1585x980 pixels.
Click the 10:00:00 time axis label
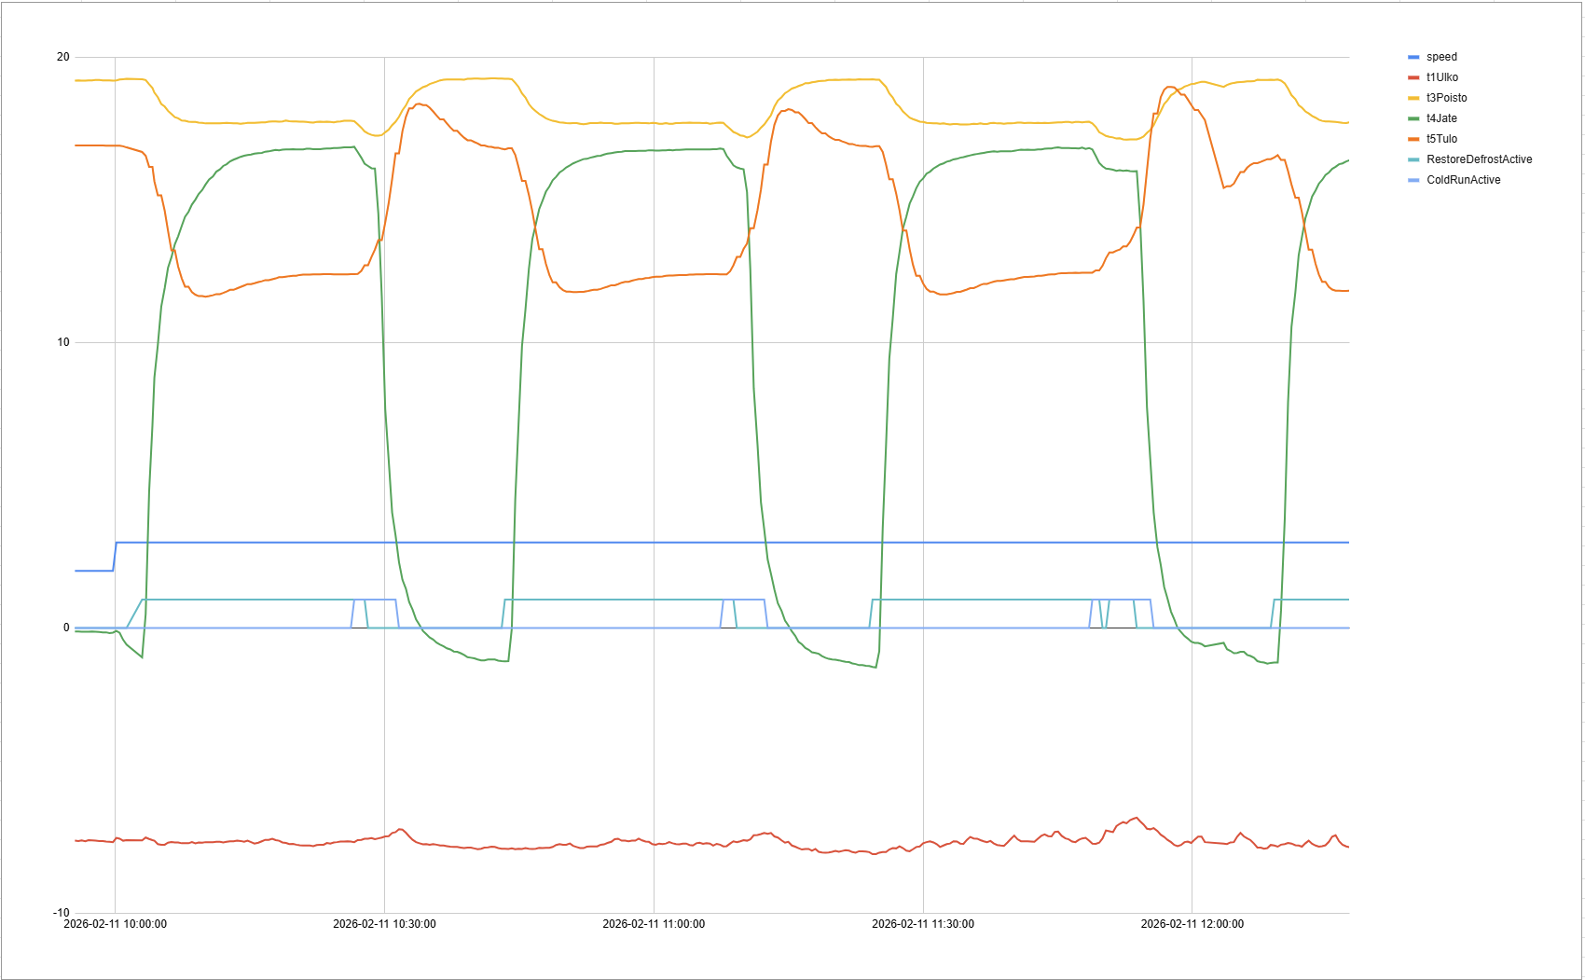(x=115, y=924)
